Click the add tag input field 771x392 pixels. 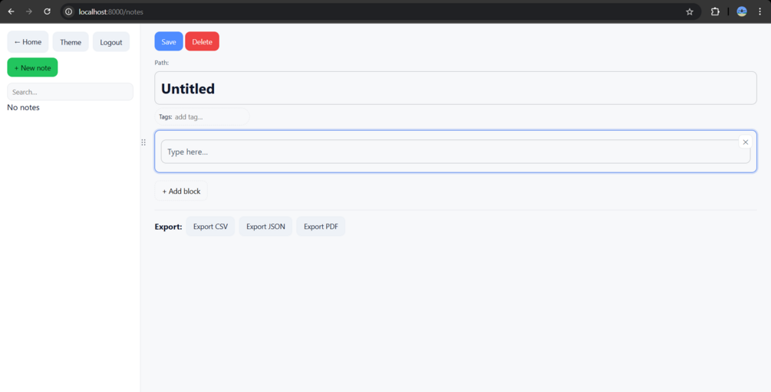coord(209,117)
